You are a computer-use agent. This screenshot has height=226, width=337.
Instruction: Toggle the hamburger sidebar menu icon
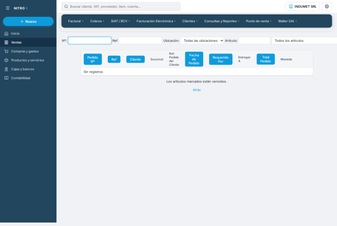pyautogui.click(x=8, y=8)
